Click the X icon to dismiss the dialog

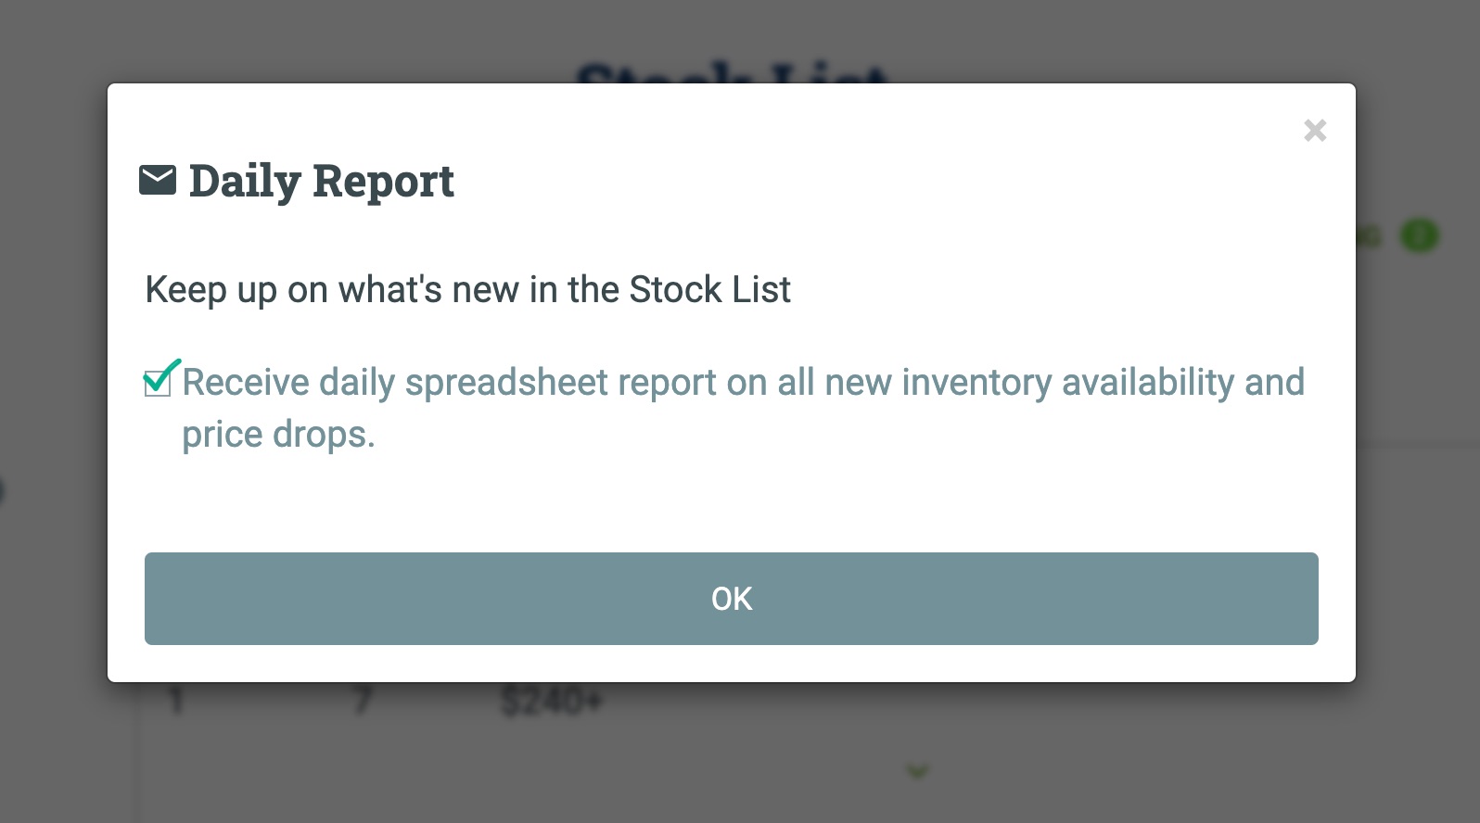[1316, 131]
